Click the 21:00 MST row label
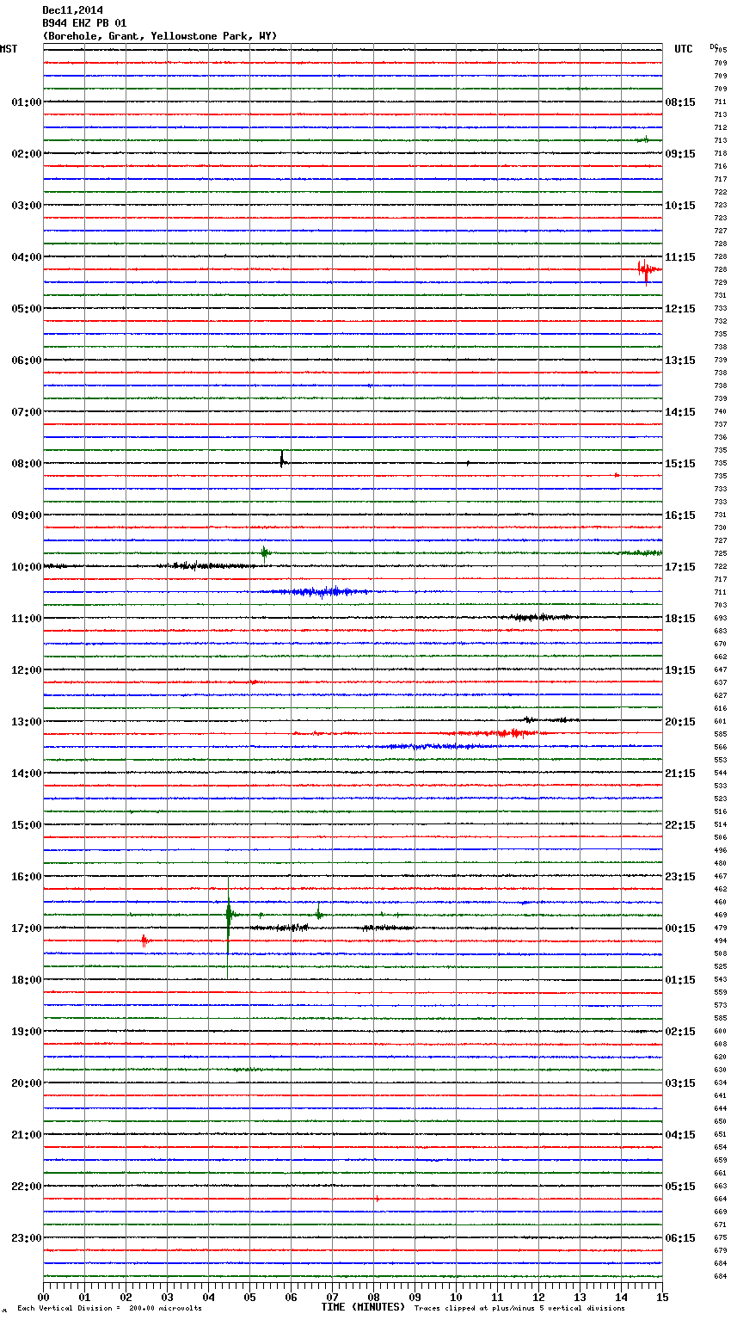 click(x=26, y=1135)
